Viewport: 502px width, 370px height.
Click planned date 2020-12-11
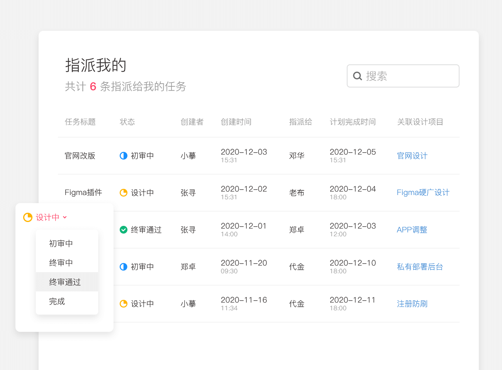click(x=353, y=300)
